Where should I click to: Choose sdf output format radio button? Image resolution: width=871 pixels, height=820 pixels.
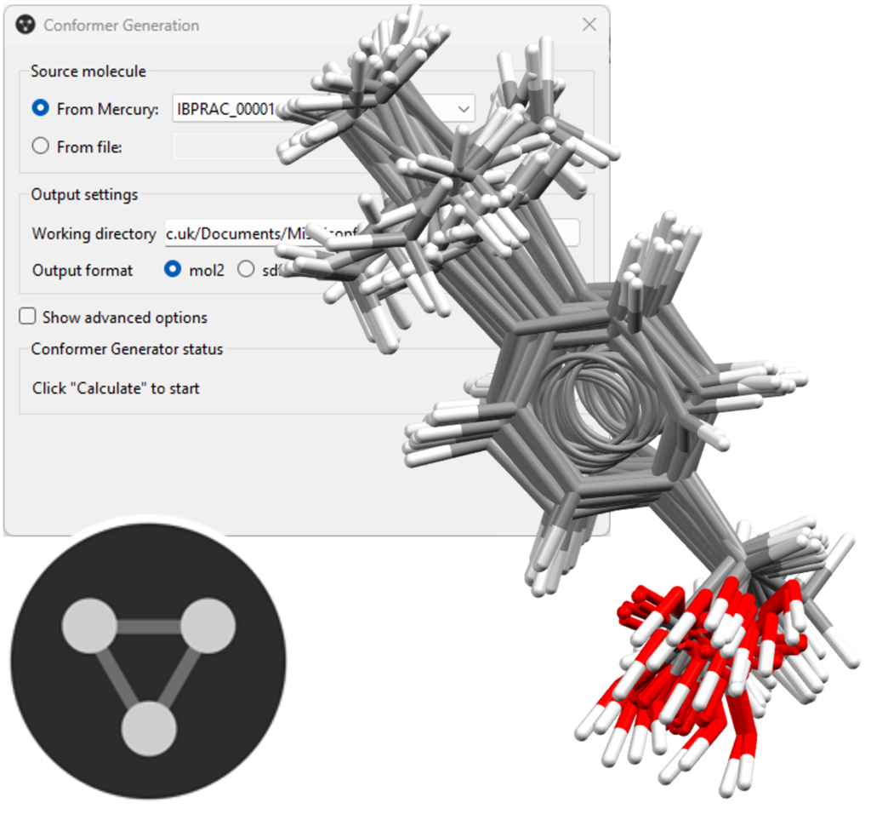click(x=246, y=269)
